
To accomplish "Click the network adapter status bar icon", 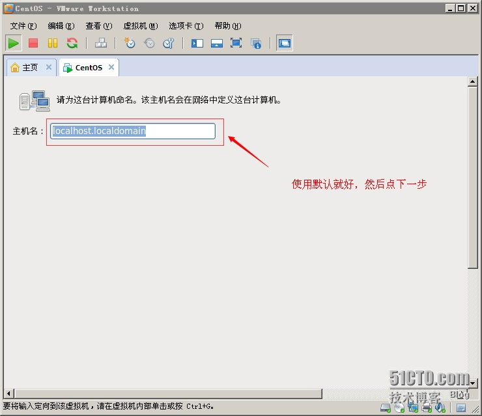I will click(413, 408).
